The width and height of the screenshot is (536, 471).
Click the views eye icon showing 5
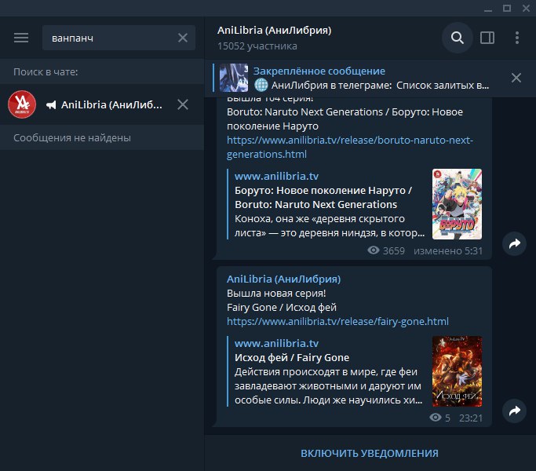tap(436, 418)
